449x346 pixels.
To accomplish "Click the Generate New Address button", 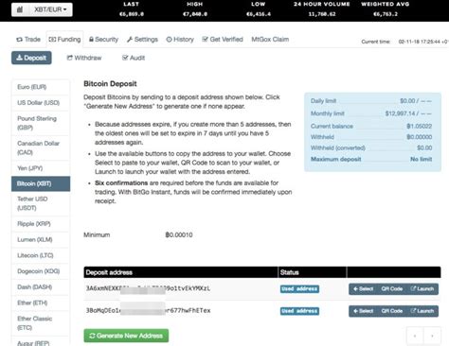I will point(126,336).
